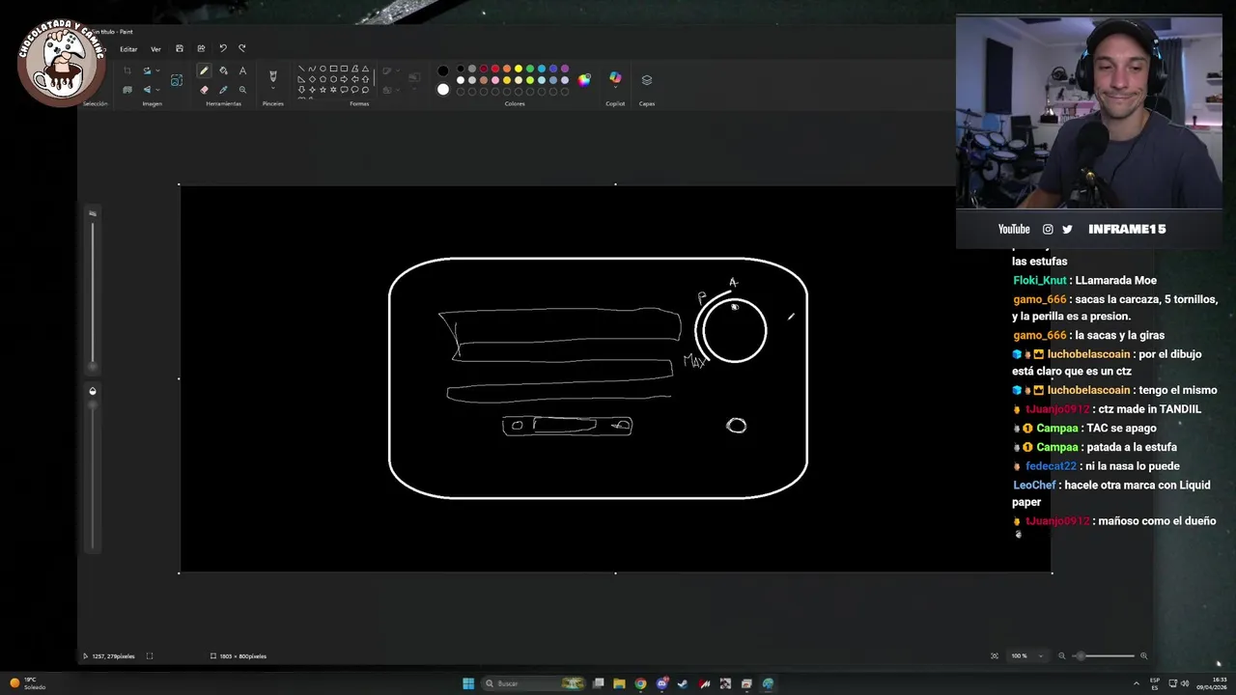Open Discord from the taskbar
Screen dimensions: 1236x695
click(x=662, y=683)
